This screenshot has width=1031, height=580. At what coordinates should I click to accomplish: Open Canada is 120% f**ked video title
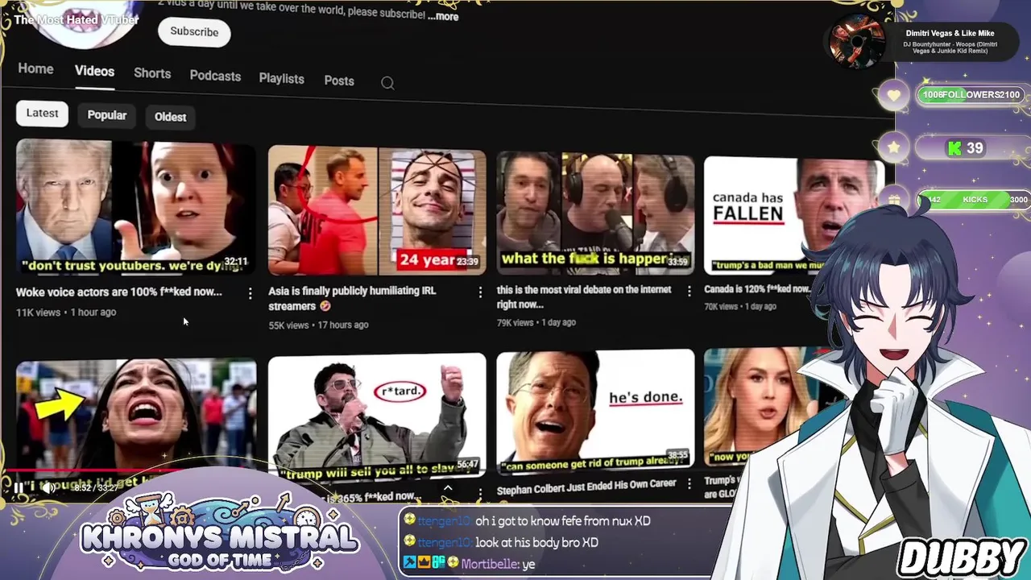pyautogui.click(x=757, y=288)
